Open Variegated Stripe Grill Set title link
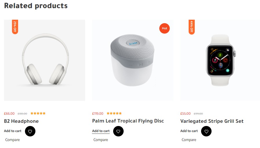 pyautogui.click(x=212, y=121)
